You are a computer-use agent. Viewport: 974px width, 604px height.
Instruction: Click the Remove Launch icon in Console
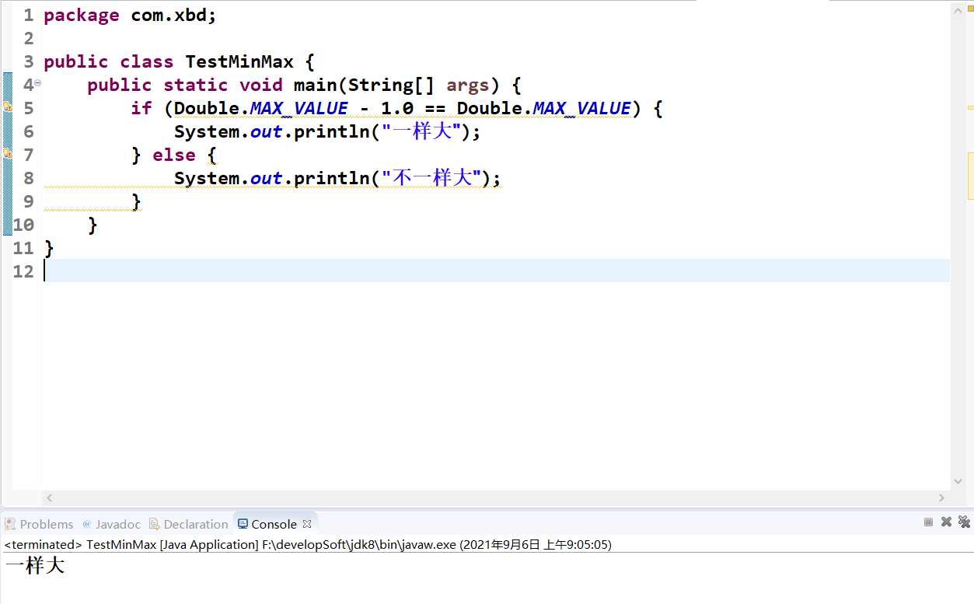[946, 522]
